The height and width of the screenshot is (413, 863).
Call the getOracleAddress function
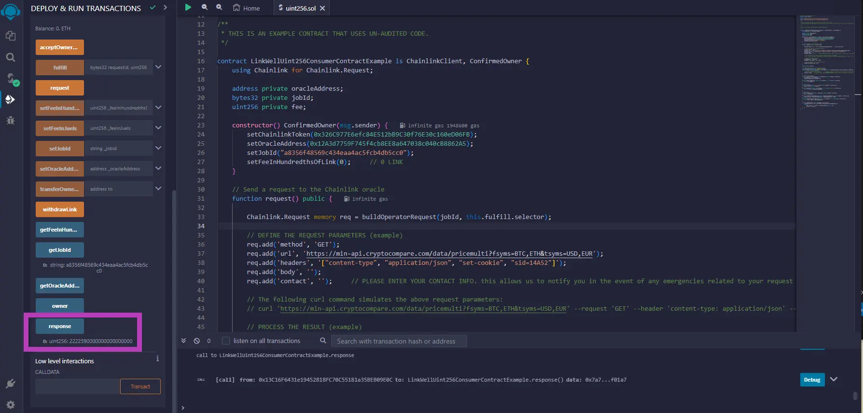click(x=60, y=286)
